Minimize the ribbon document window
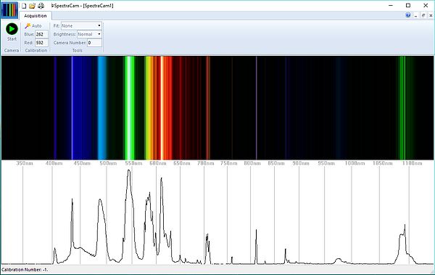This screenshot has height=275, width=435. pos(416,16)
